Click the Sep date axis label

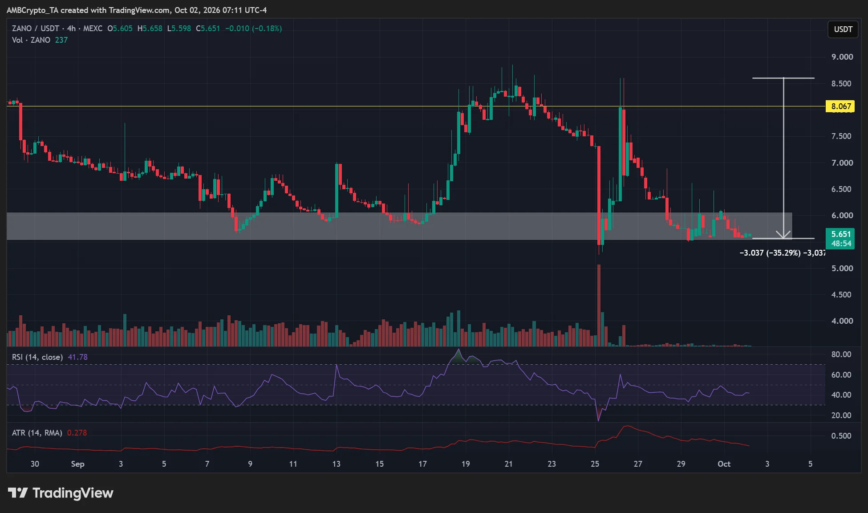(x=77, y=464)
